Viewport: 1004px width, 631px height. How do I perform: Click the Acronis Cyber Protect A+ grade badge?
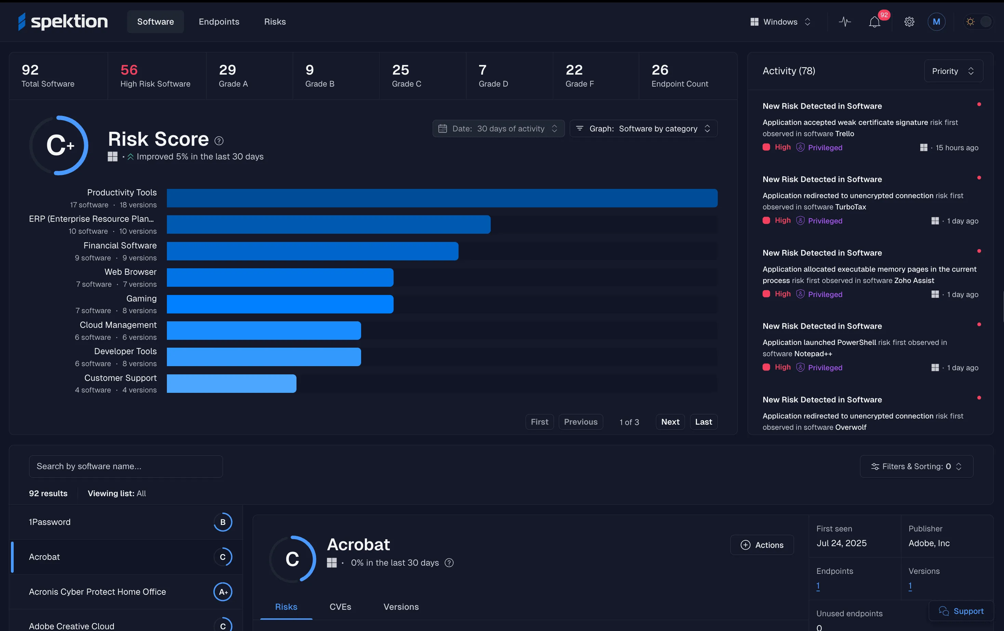[x=223, y=592]
